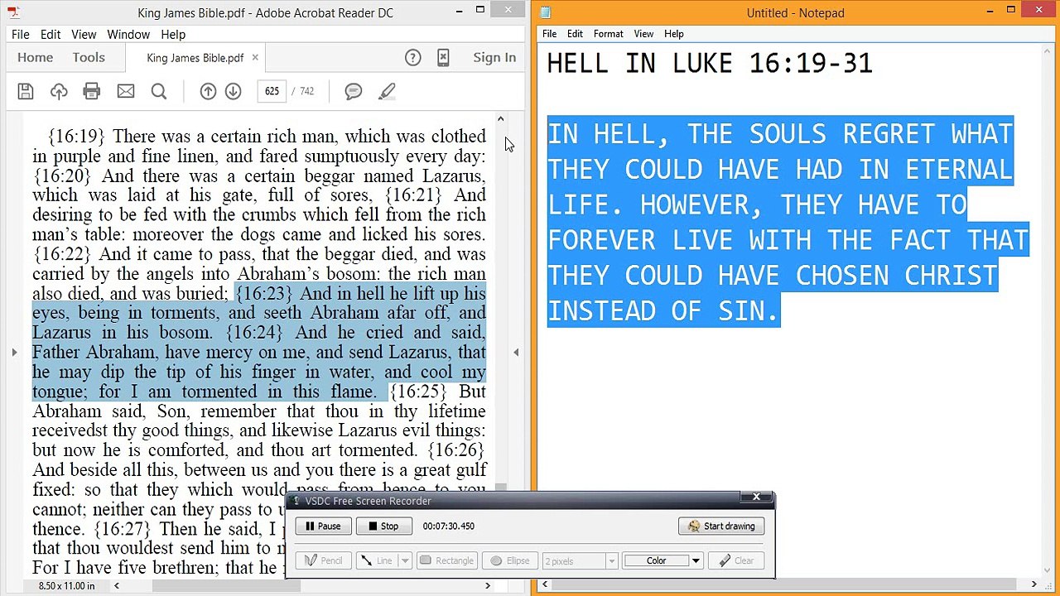Open the Window menu in Acrobat Reader
The width and height of the screenshot is (1060, 596).
coord(128,34)
